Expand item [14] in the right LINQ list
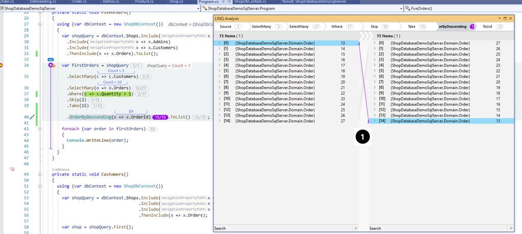Image resolution: width=522 pixels, height=234 pixels. [375, 121]
